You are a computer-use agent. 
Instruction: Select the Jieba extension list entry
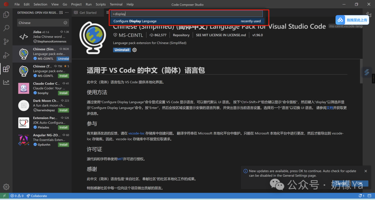[x=42, y=36]
